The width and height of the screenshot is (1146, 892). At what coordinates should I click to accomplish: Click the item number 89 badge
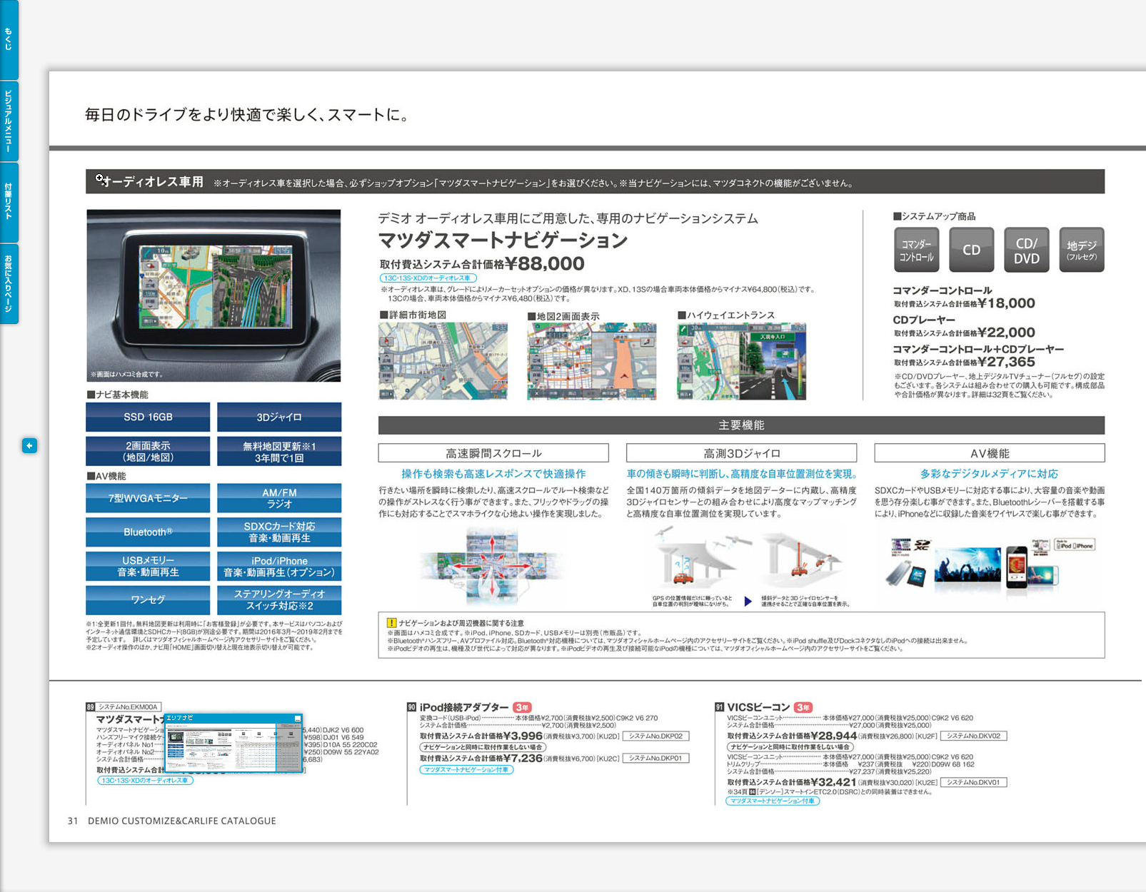coord(90,707)
